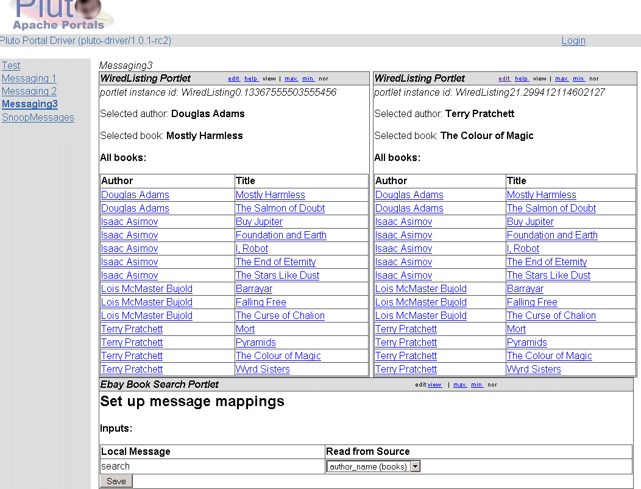Viewport: 641px width, 489px height.
Task: Select The End of Eternity in right portlet
Action: pyautogui.click(x=547, y=262)
